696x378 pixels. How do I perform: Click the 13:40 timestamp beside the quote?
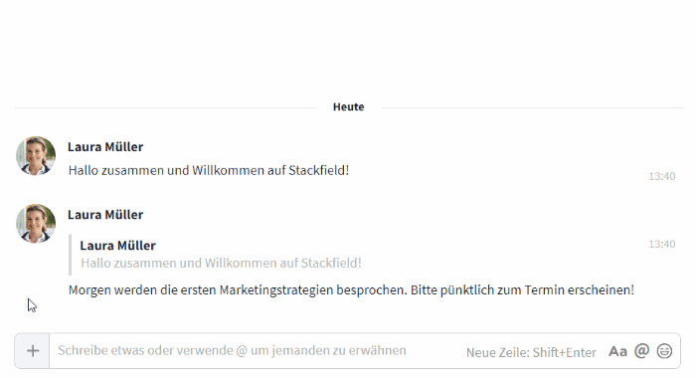[662, 244]
